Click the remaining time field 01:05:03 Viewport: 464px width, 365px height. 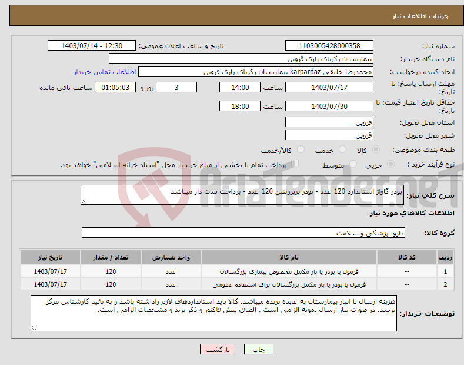115,87
